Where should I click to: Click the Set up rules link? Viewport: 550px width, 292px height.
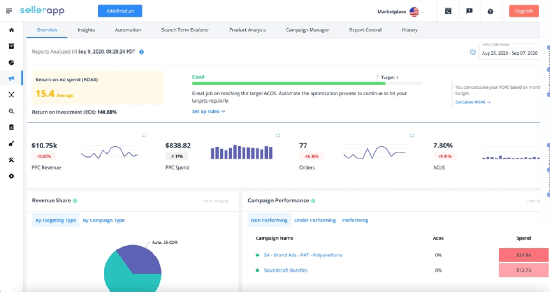(208, 111)
